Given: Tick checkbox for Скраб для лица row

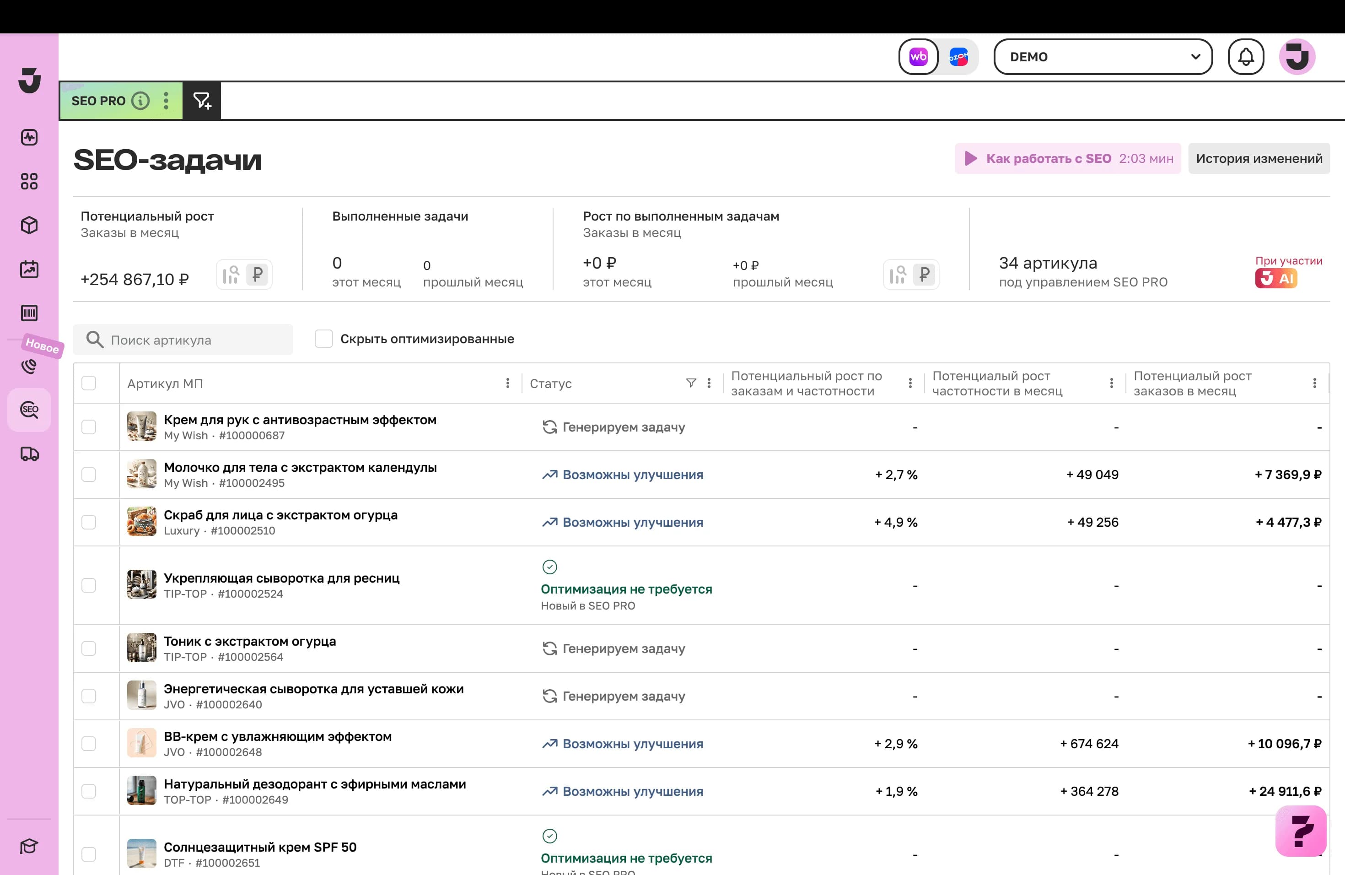Looking at the screenshot, I should (x=89, y=522).
